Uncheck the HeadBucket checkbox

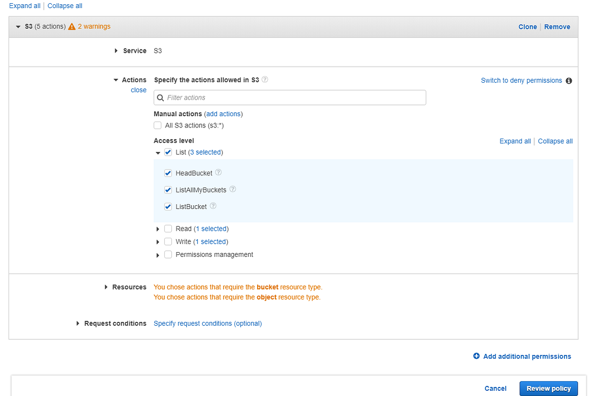coord(168,173)
